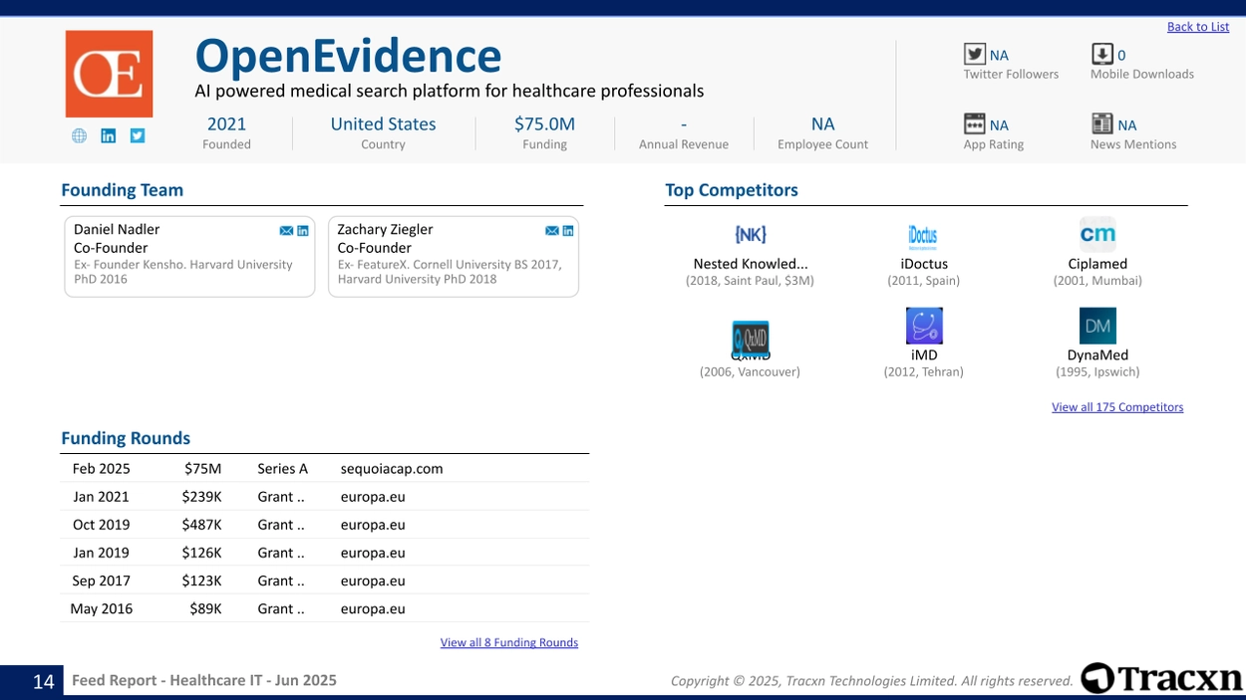The height and width of the screenshot is (700, 1246).
Task: Click Zachary Ziegler's LinkedIn icon
Action: pos(568,231)
